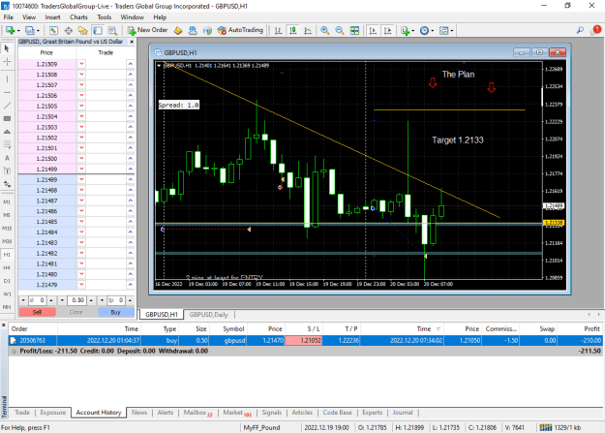Select the Cursor arrow tool
Screen dimensions: 605x433
7,48
